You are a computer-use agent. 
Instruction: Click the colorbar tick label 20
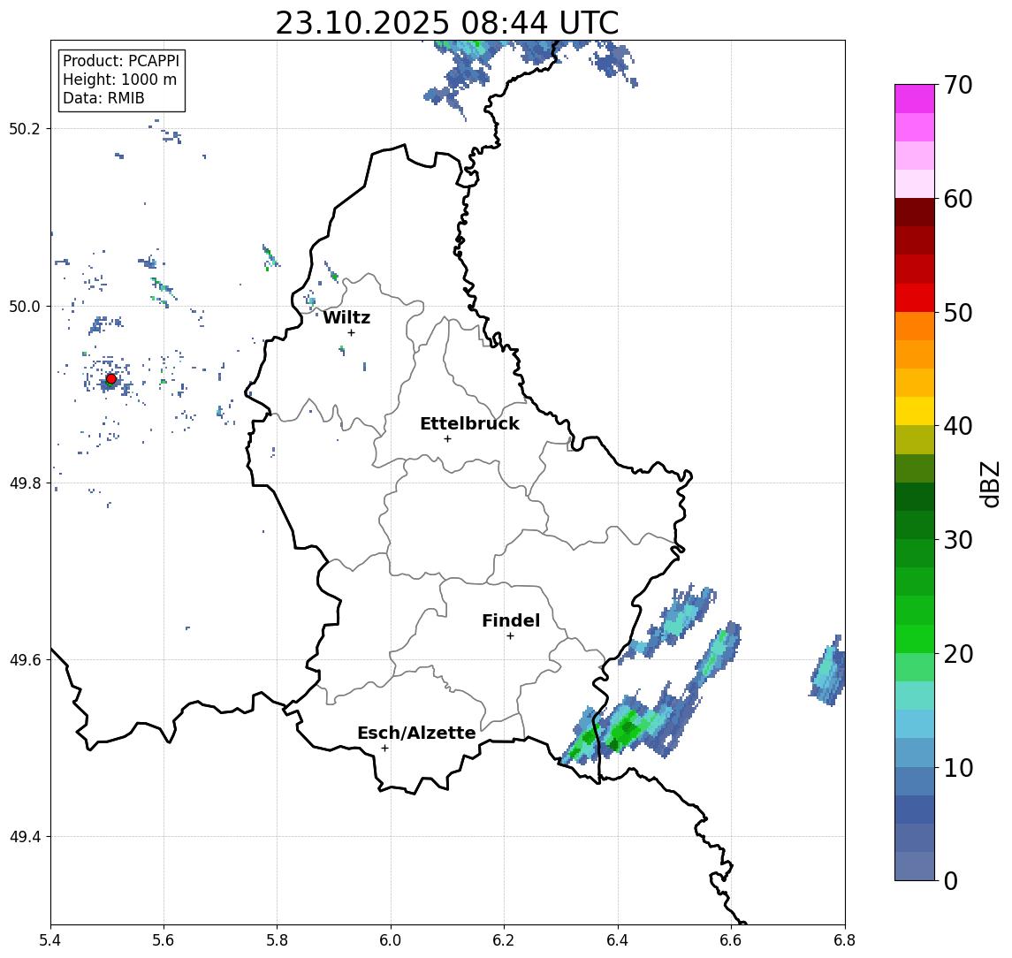(958, 653)
